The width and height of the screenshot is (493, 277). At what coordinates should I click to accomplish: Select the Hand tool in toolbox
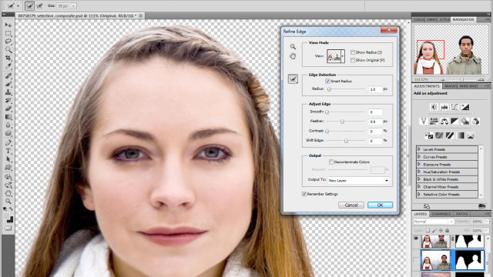point(8,193)
